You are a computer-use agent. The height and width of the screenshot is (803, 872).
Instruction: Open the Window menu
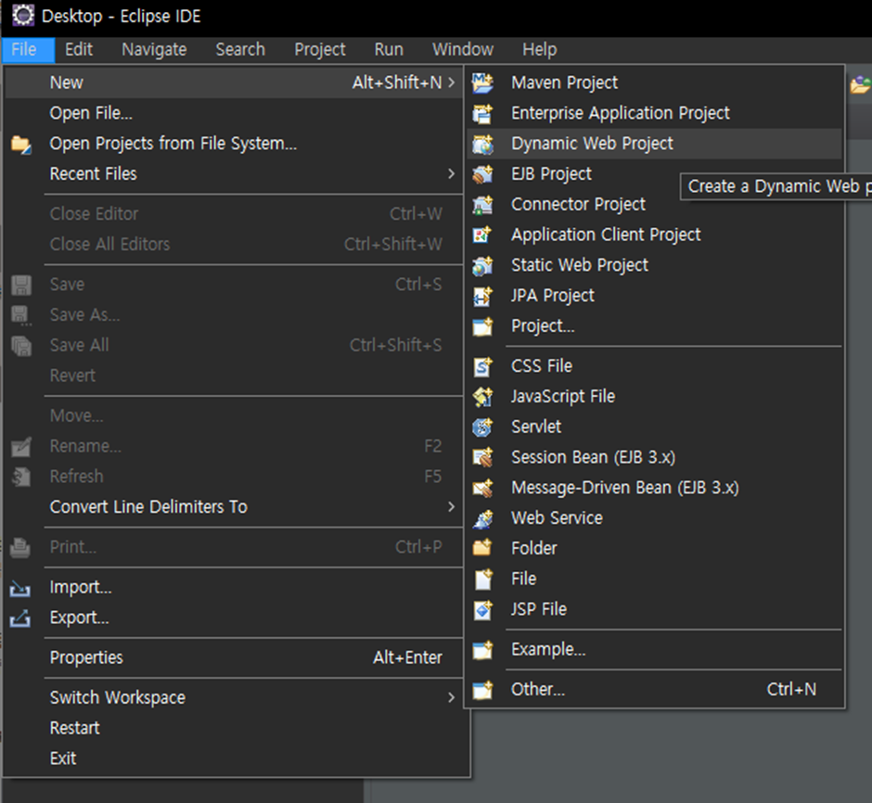tap(463, 50)
